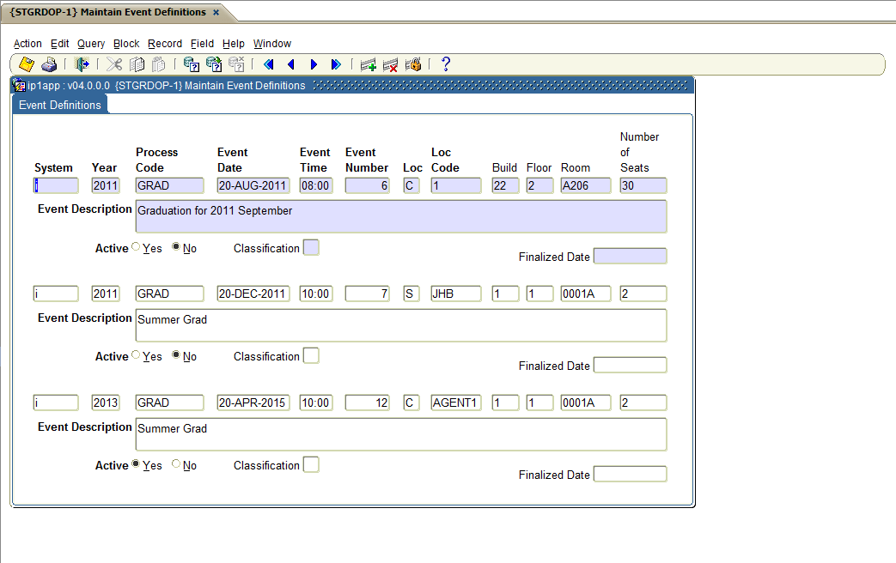The height and width of the screenshot is (563, 896).
Task: Go to the next record arrow
Action: [314, 64]
